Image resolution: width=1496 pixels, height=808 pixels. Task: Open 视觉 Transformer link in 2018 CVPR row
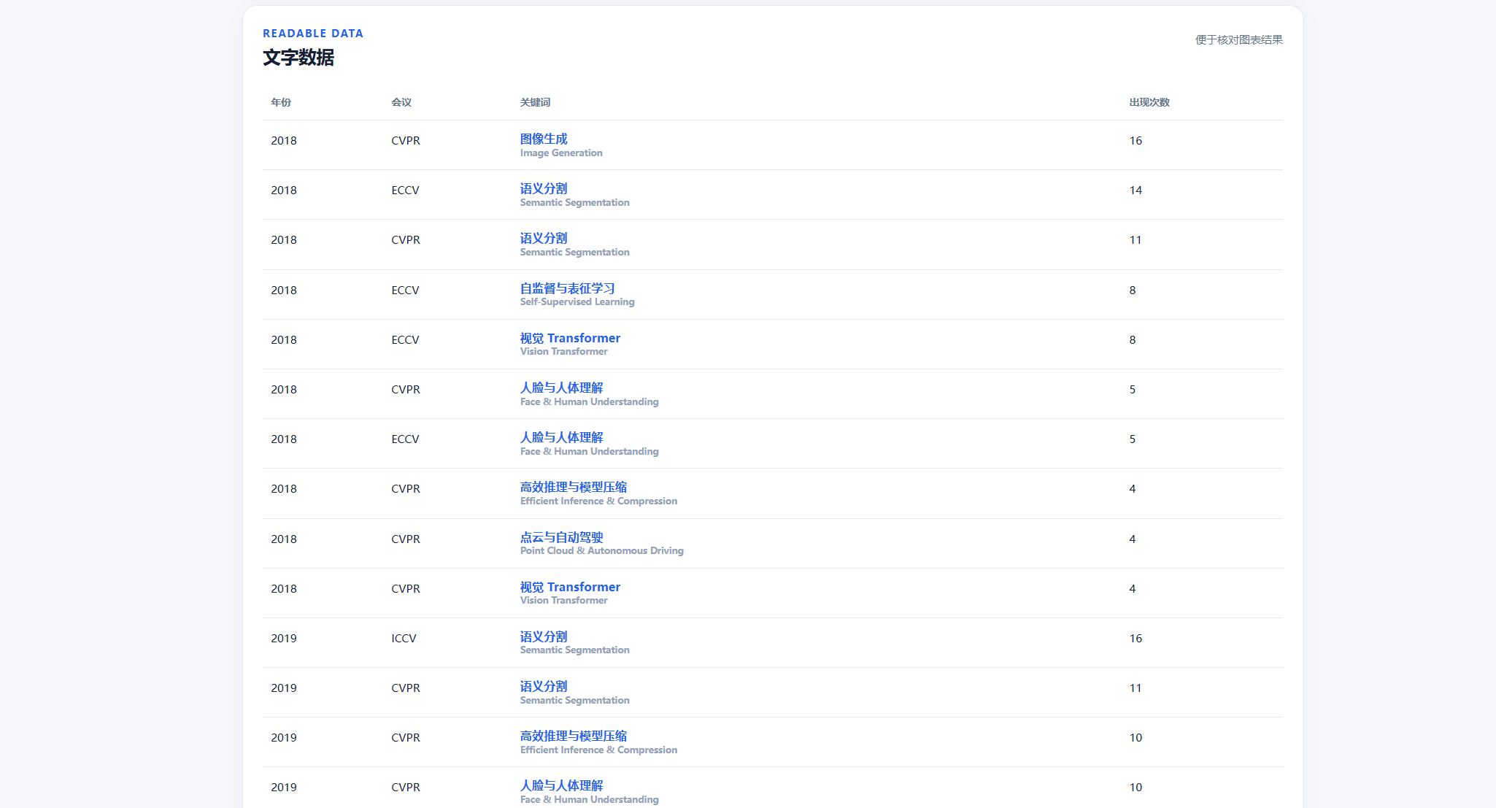(x=570, y=587)
